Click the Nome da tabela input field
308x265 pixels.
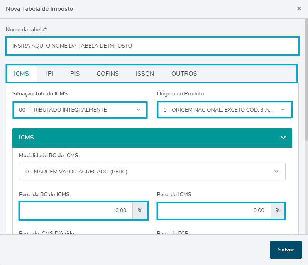click(x=152, y=46)
